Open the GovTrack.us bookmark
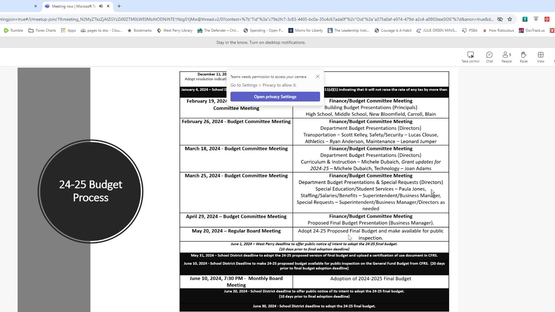555x312 pixels. pyautogui.click(x=532, y=30)
